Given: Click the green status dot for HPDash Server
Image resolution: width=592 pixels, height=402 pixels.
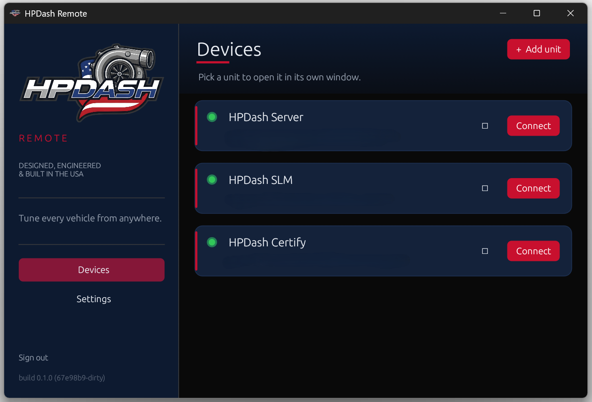Looking at the screenshot, I should point(212,117).
